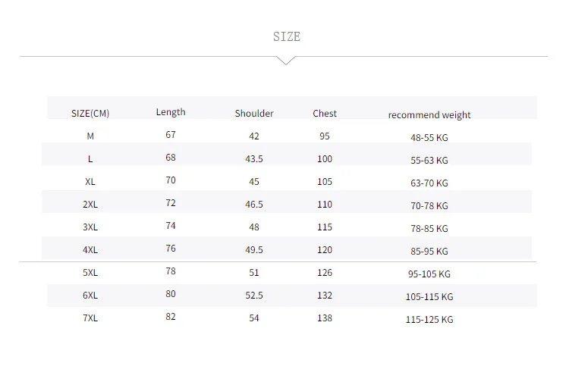This screenshot has height=388, width=569.
Task: Click the L size row label
Action: point(90,159)
